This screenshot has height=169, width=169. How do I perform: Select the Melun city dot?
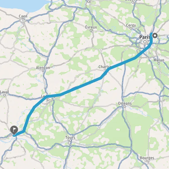click(x=159, y=63)
